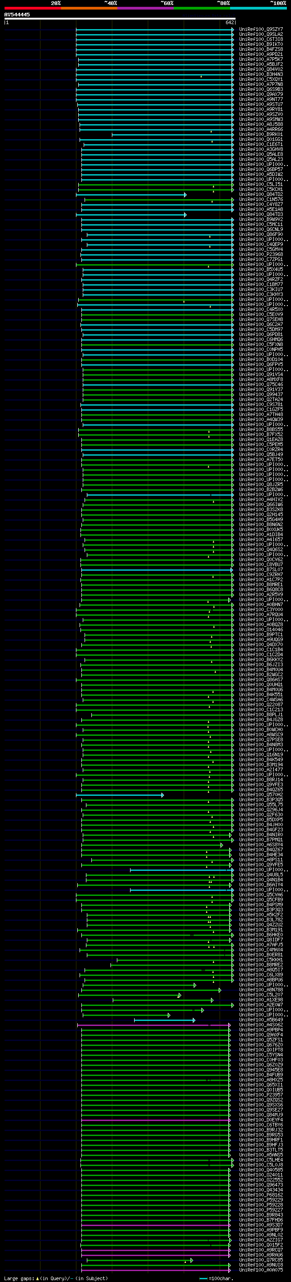
Task: Select the UniRef100_B9IKT0 label
Action: click(x=261, y=44)
